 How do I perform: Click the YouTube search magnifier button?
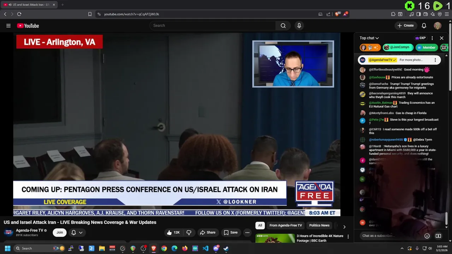tap(283, 25)
